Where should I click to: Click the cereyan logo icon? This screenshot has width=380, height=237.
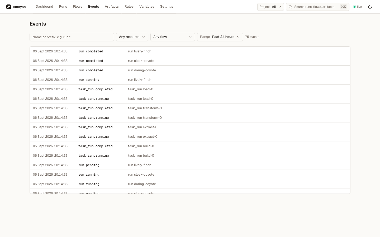click(9, 7)
